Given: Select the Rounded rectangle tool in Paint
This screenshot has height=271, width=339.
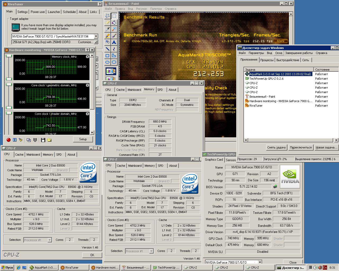Looking at the screenshot, I should pos(114,62).
